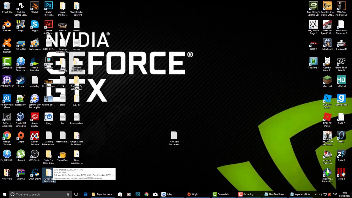Open Task View from the taskbar

pos(76,194)
